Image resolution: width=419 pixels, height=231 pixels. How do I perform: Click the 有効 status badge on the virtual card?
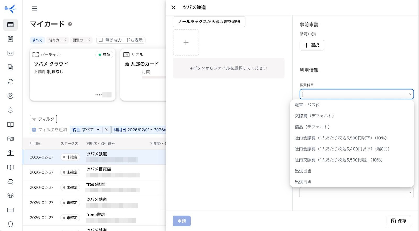click(x=104, y=55)
